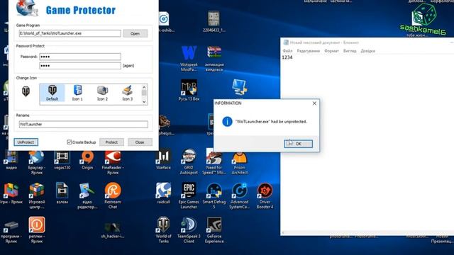Click Close button in Game Protector
454x255 pixels.
[x=140, y=142]
